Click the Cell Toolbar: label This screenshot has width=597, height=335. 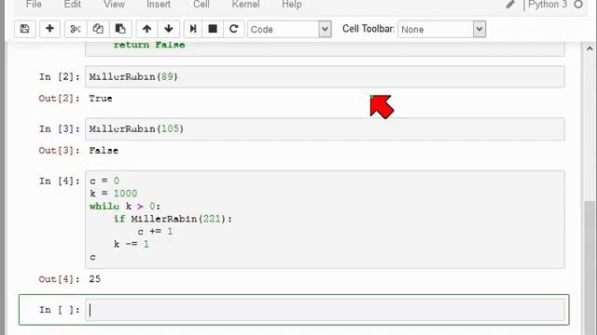368,29
